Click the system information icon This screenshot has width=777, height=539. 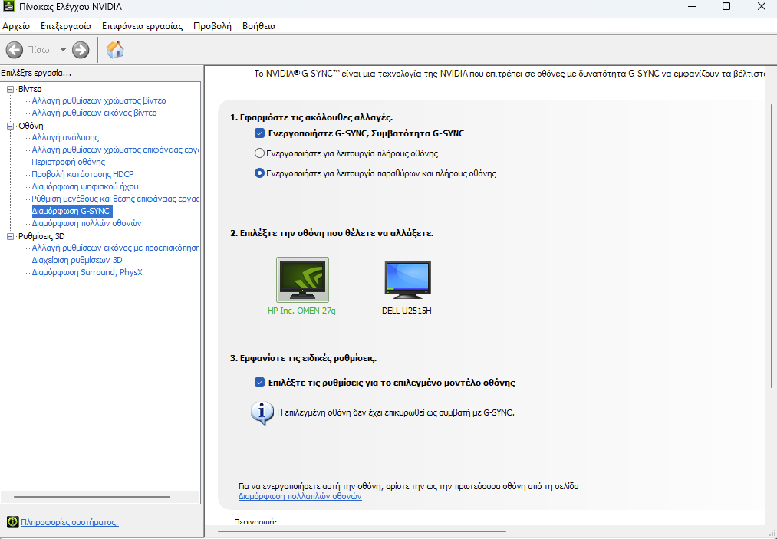pos(12,521)
